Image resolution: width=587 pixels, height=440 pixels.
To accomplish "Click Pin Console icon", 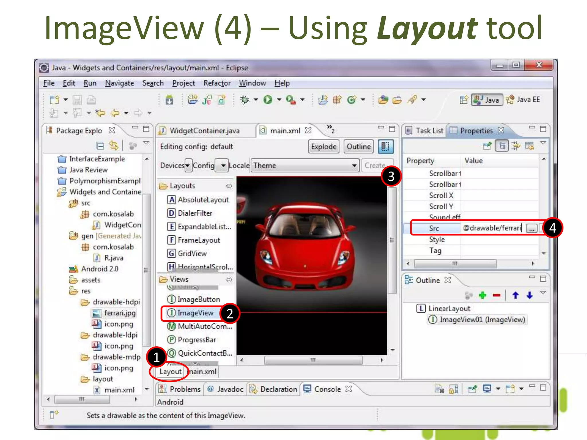I will coord(472,389).
